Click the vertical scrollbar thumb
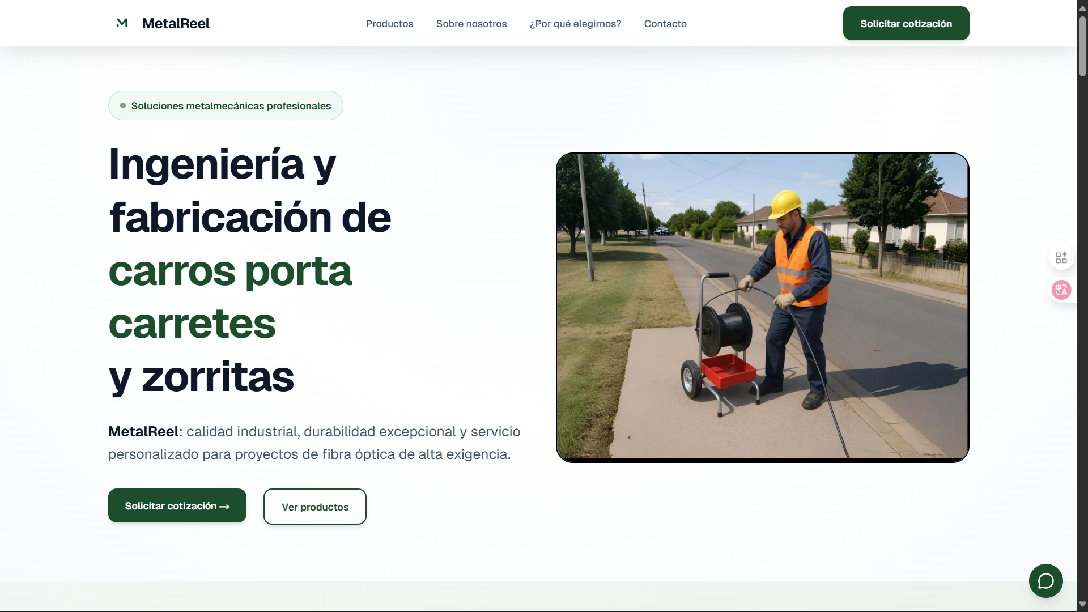 click(x=1082, y=45)
